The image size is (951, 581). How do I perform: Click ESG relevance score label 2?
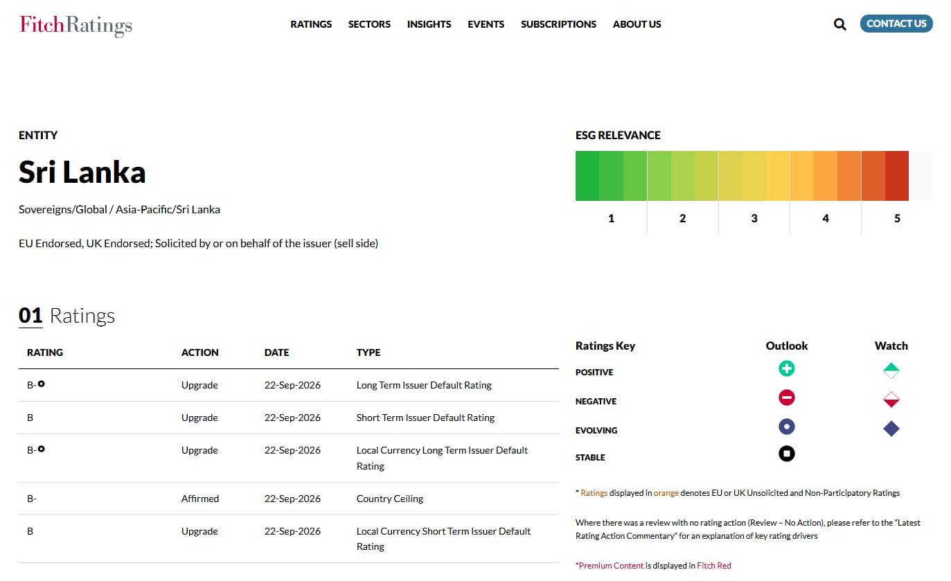[682, 218]
